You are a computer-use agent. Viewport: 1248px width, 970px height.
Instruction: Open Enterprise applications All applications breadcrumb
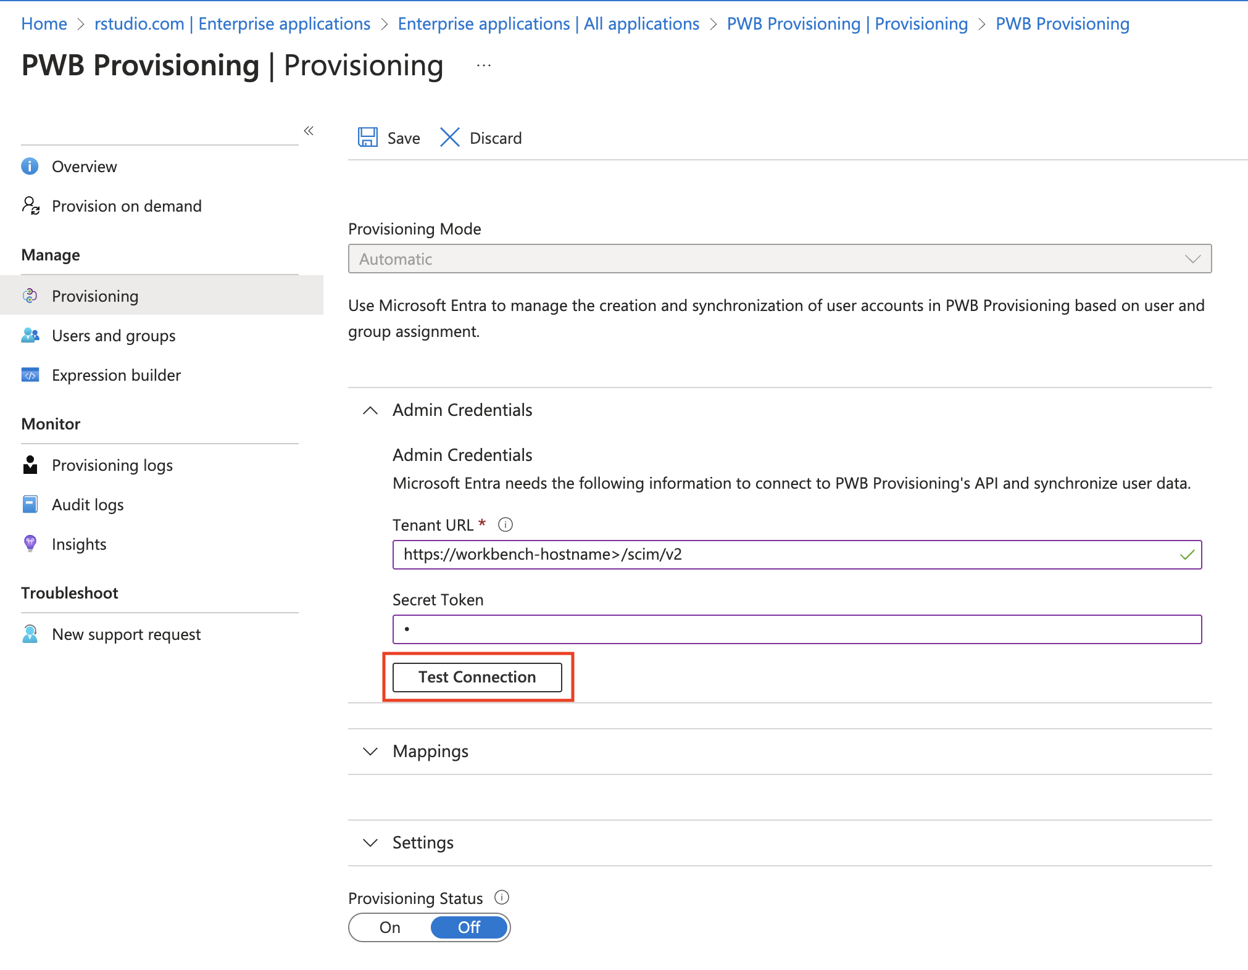point(548,23)
